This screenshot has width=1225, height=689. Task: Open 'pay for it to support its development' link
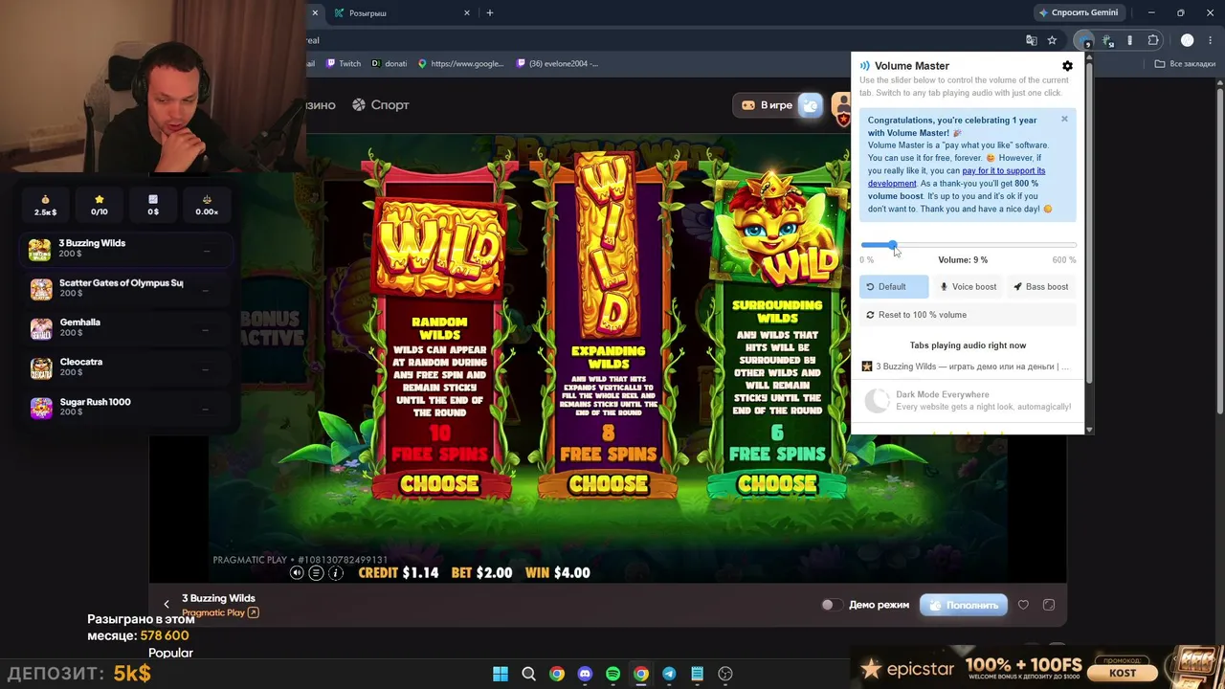coord(956,177)
